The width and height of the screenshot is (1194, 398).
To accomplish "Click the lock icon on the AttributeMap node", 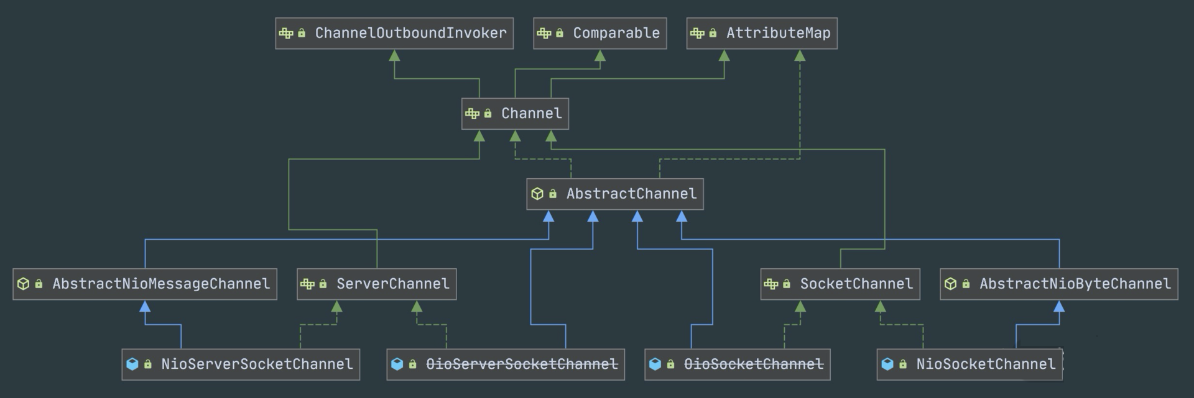I will (713, 33).
